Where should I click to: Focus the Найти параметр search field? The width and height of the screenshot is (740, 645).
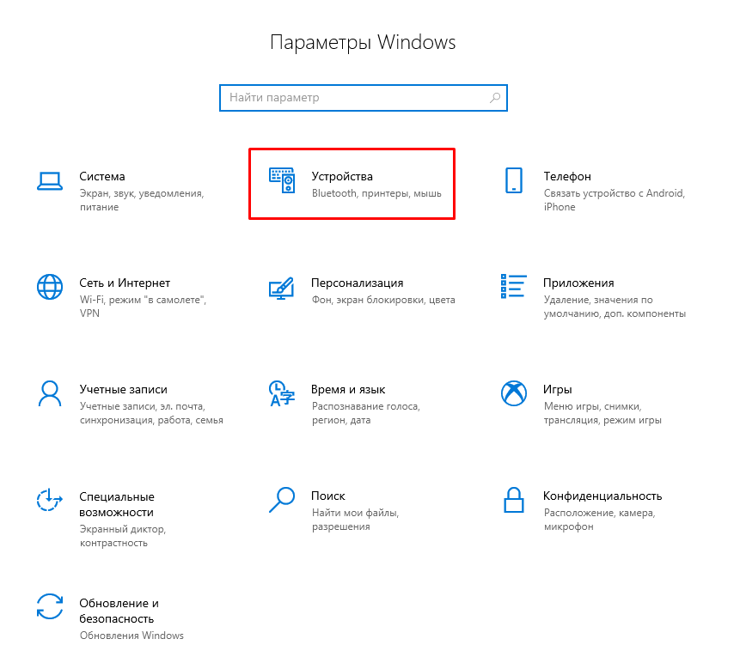coord(364,98)
